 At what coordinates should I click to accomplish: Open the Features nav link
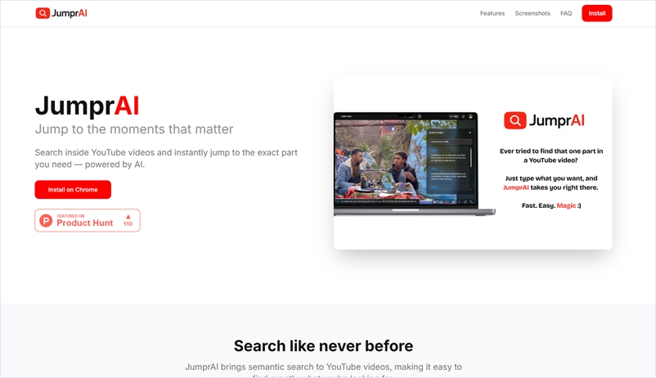click(x=492, y=13)
